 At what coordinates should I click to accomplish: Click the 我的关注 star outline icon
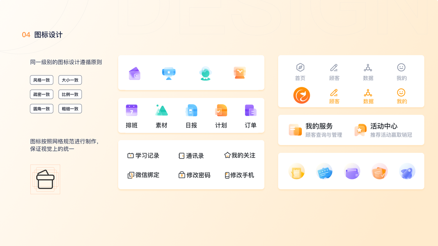click(x=227, y=155)
